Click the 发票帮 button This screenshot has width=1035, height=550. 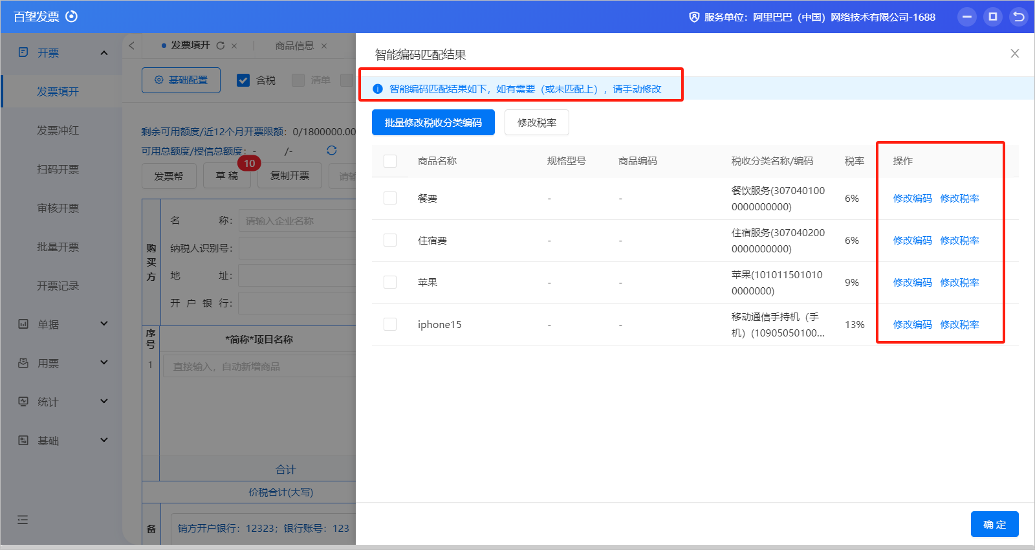click(x=169, y=176)
